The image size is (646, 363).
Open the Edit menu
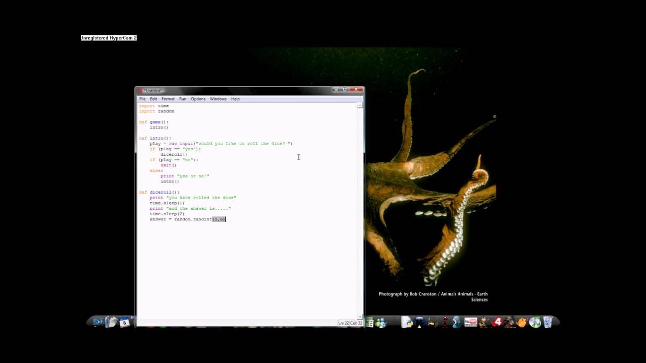(x=153, y=99)
